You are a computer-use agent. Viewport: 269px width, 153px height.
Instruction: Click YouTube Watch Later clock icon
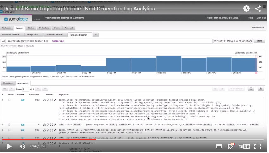(247, 9)
